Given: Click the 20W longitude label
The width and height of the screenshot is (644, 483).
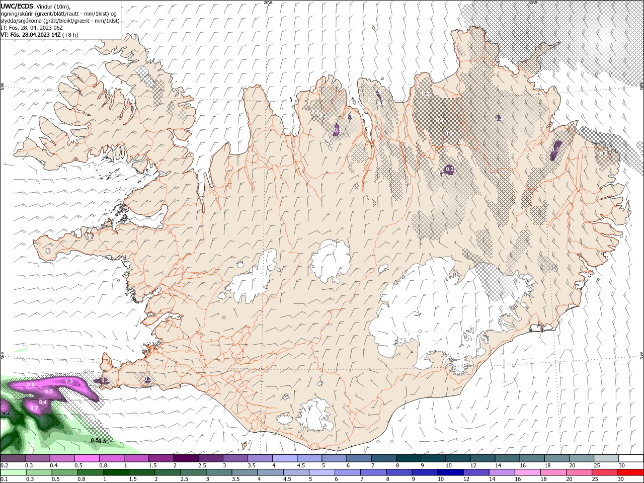Looking at the screenshot, I should coord(268,3).
